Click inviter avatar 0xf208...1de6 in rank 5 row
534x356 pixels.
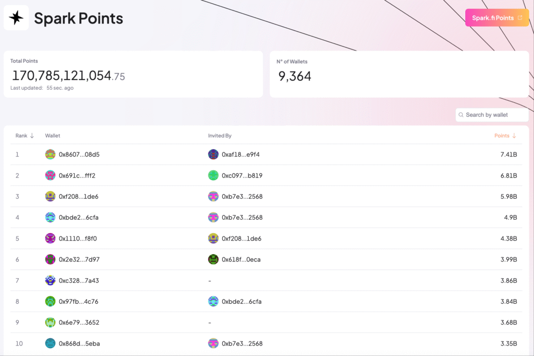coord(213,239)
